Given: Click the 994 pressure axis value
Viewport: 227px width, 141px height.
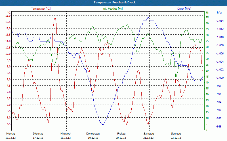Looking at the screenshot, I should [x=219, y=102].
